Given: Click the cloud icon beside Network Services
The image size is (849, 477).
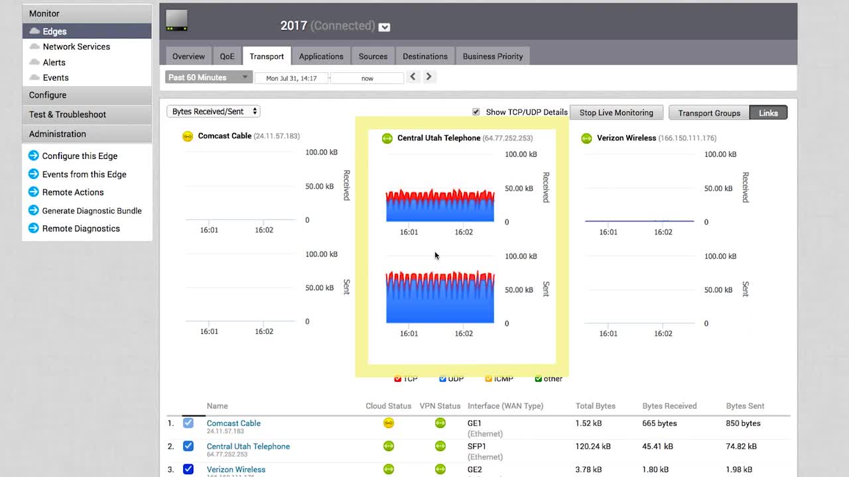Looking at the screenshot, I should 34,46.
